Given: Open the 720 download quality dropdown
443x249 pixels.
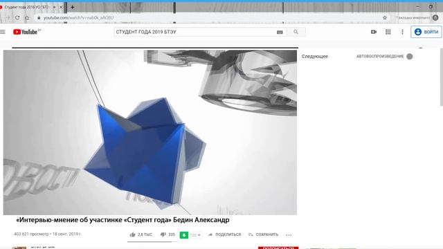Looking at the screenshot, I should coord(195,235).
